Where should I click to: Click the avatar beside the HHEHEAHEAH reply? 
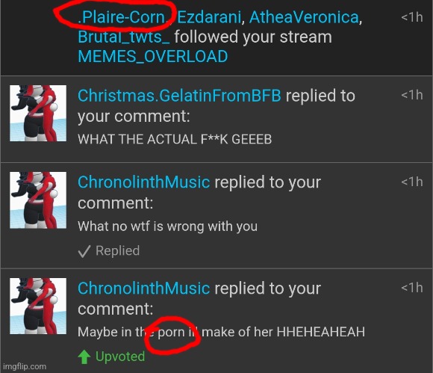[x=38, y=306]
